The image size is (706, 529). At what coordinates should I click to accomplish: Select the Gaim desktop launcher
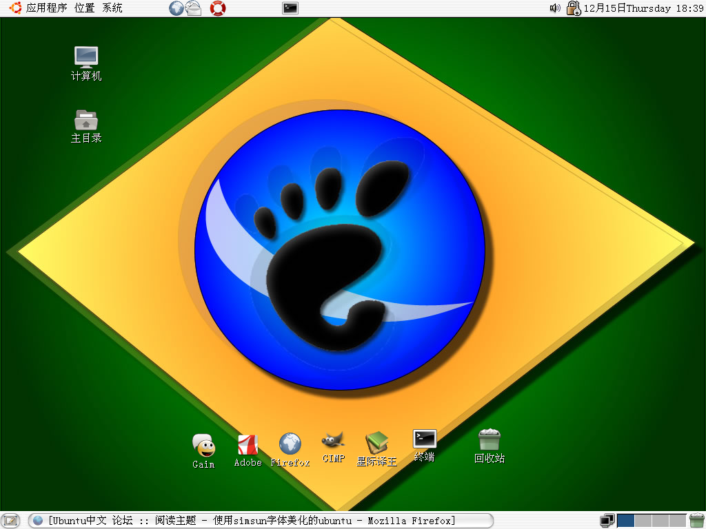(203, 451)
